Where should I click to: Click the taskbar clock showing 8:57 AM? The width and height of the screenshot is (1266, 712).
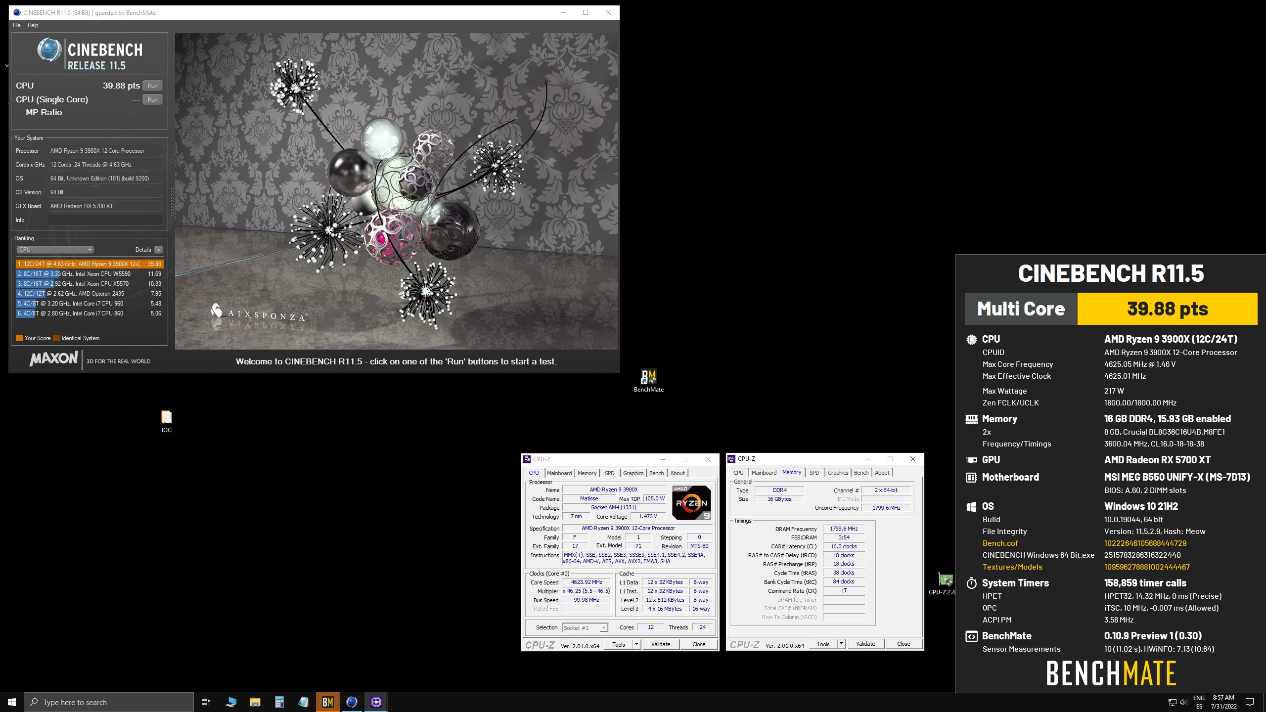pos(1223,702)
